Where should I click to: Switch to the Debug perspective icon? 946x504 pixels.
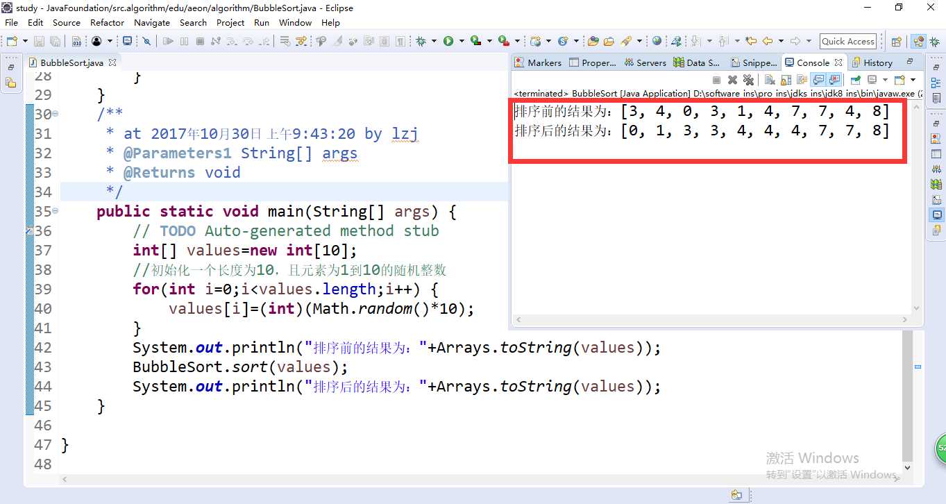click(934, 42)
